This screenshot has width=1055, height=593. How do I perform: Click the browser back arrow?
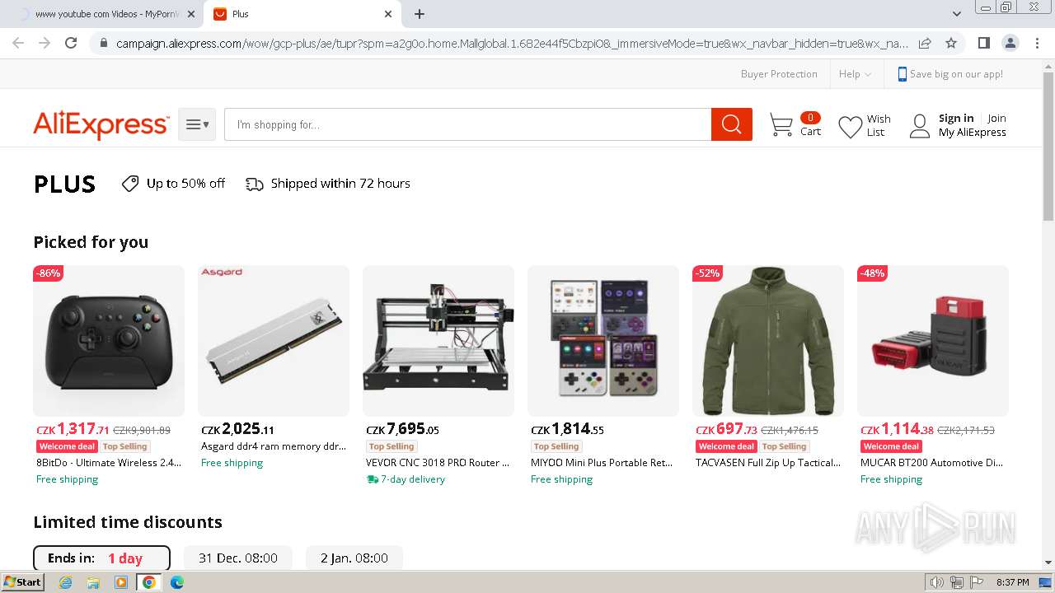(18, 43)
